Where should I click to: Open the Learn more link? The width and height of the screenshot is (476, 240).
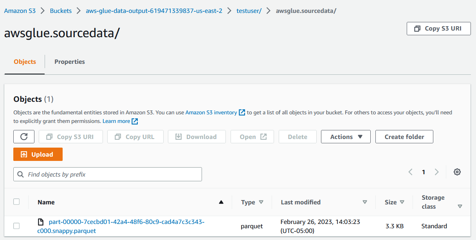coord(116,121)
